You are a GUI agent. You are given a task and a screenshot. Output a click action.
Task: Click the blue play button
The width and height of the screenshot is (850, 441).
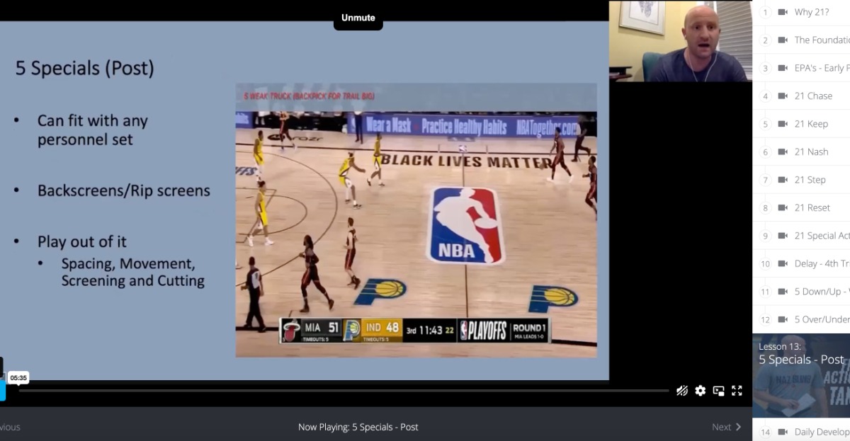point(2,390)
